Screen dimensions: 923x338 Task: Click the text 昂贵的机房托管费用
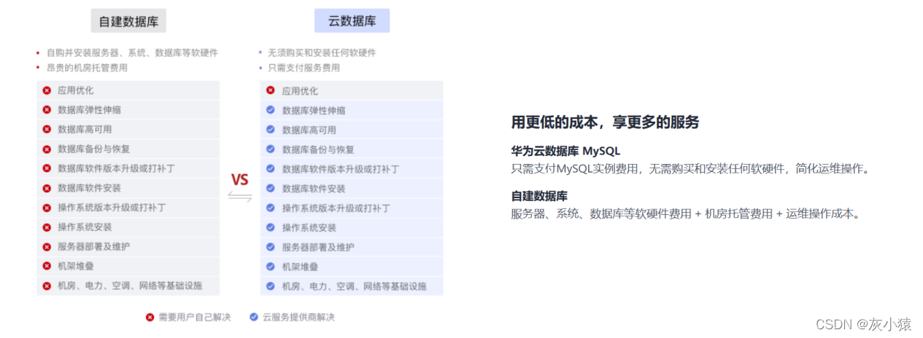tap(87, 68)
